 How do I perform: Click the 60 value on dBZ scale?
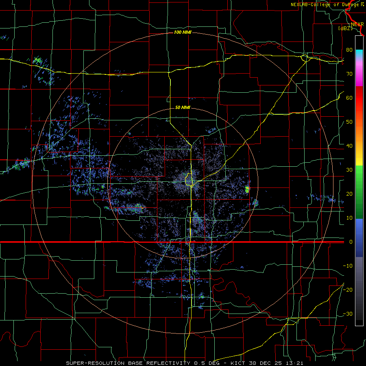tap(349, 98)
